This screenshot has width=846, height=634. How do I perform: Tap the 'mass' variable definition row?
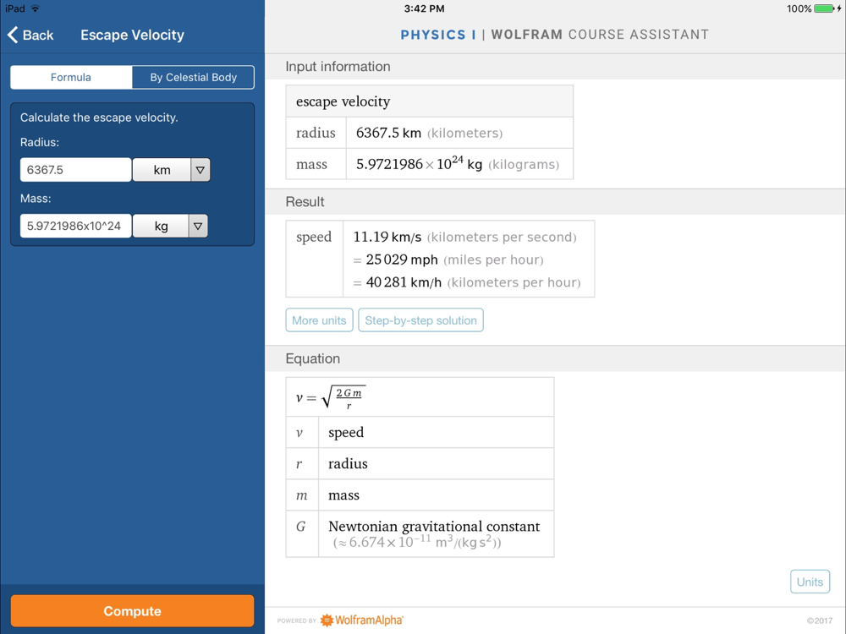pos(420,495)
